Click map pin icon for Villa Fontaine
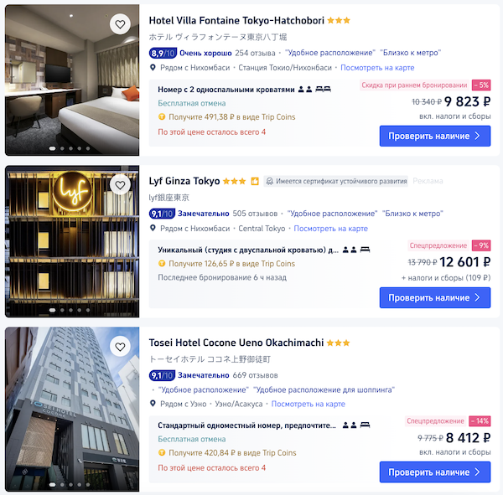 (x=153, y=68)
